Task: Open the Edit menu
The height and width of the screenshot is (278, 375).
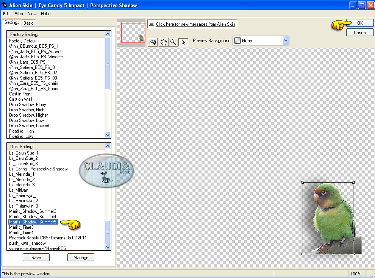Action: [6, 14]
